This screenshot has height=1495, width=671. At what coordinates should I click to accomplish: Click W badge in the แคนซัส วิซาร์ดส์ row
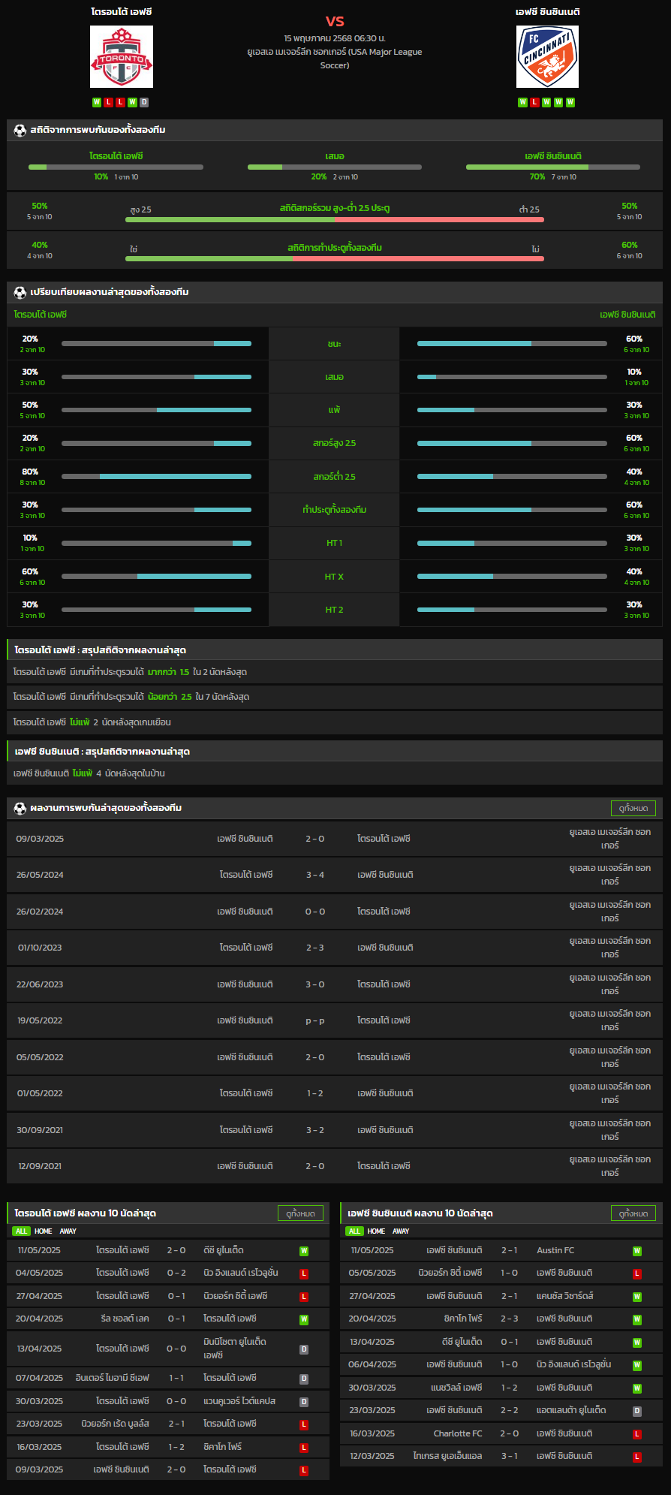point(637,1297)
